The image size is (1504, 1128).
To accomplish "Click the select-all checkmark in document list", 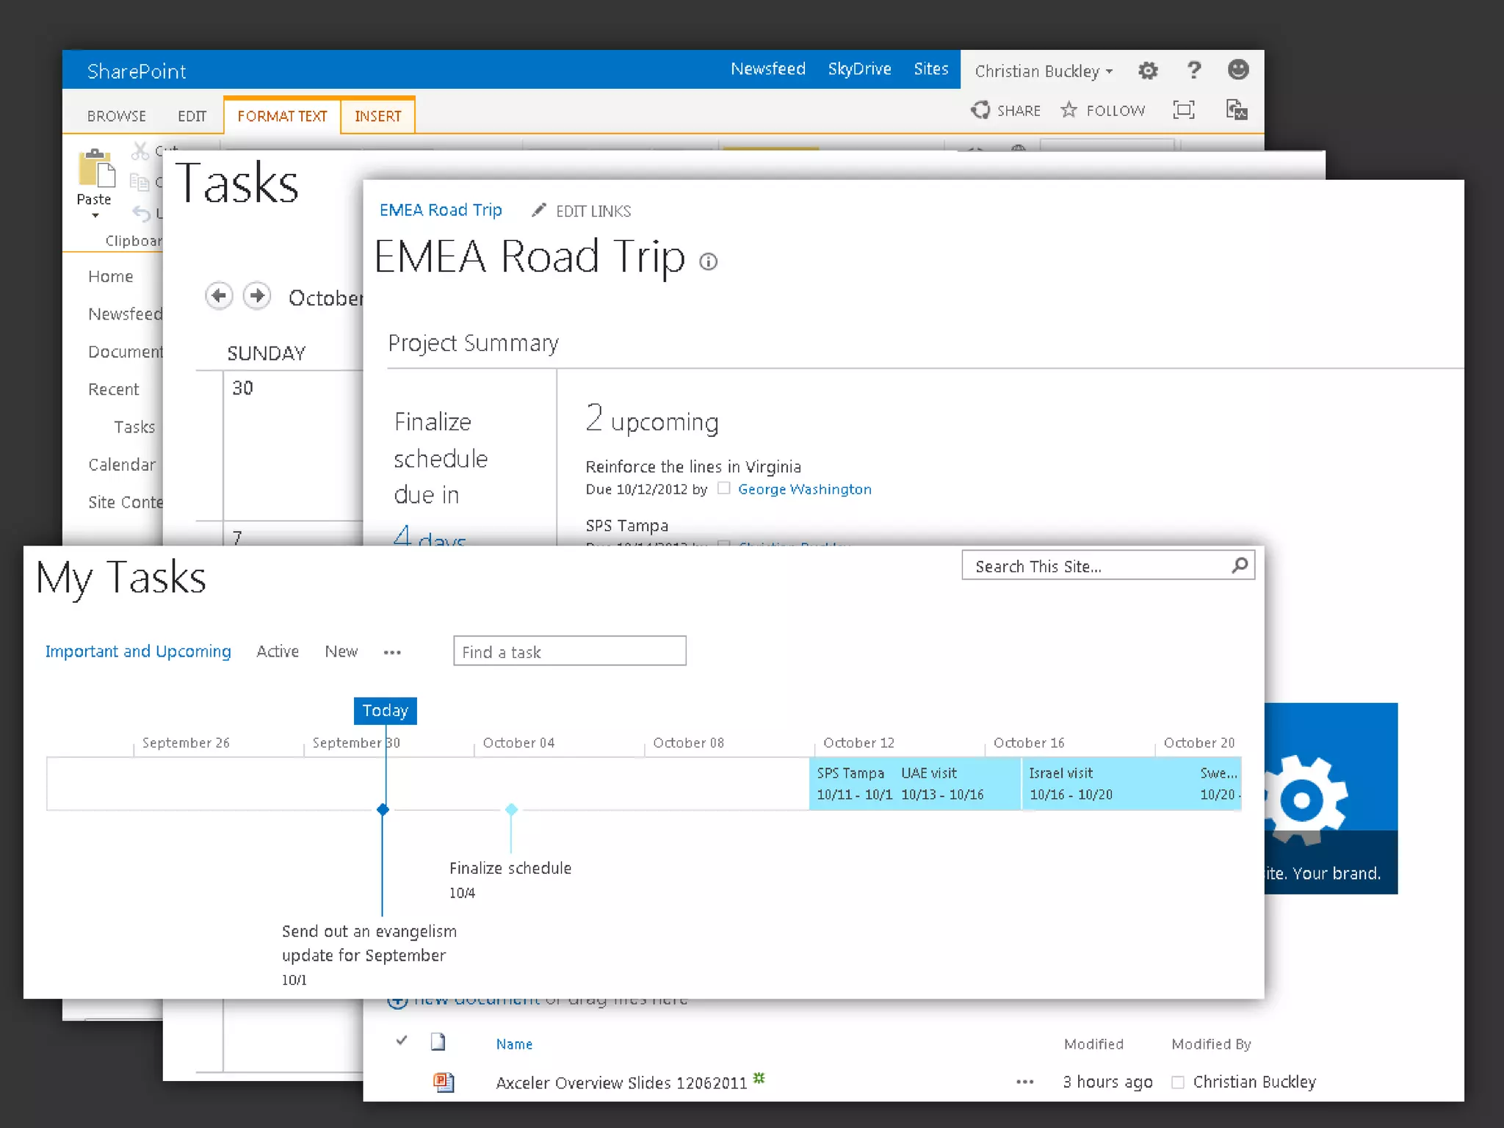I will click(x=402, y=1041).
